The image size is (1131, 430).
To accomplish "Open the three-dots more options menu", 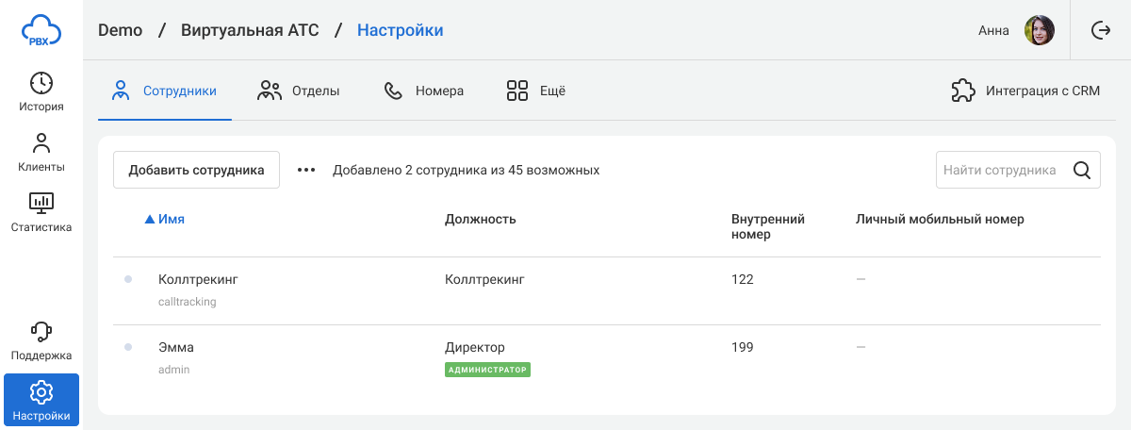I will pos(306,171).
